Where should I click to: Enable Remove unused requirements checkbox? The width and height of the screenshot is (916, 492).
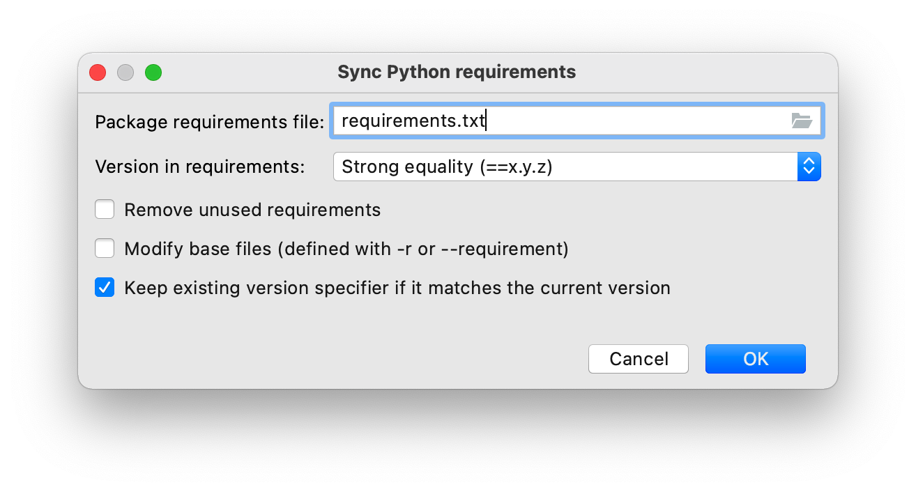pyautogui.click(x=105, y=210)
